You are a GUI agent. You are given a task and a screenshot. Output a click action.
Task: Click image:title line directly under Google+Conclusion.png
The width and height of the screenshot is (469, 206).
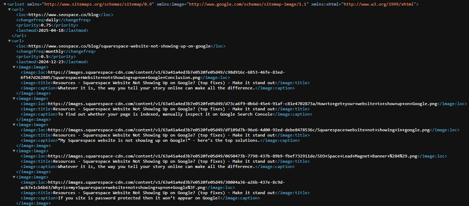tap(165, 83)
